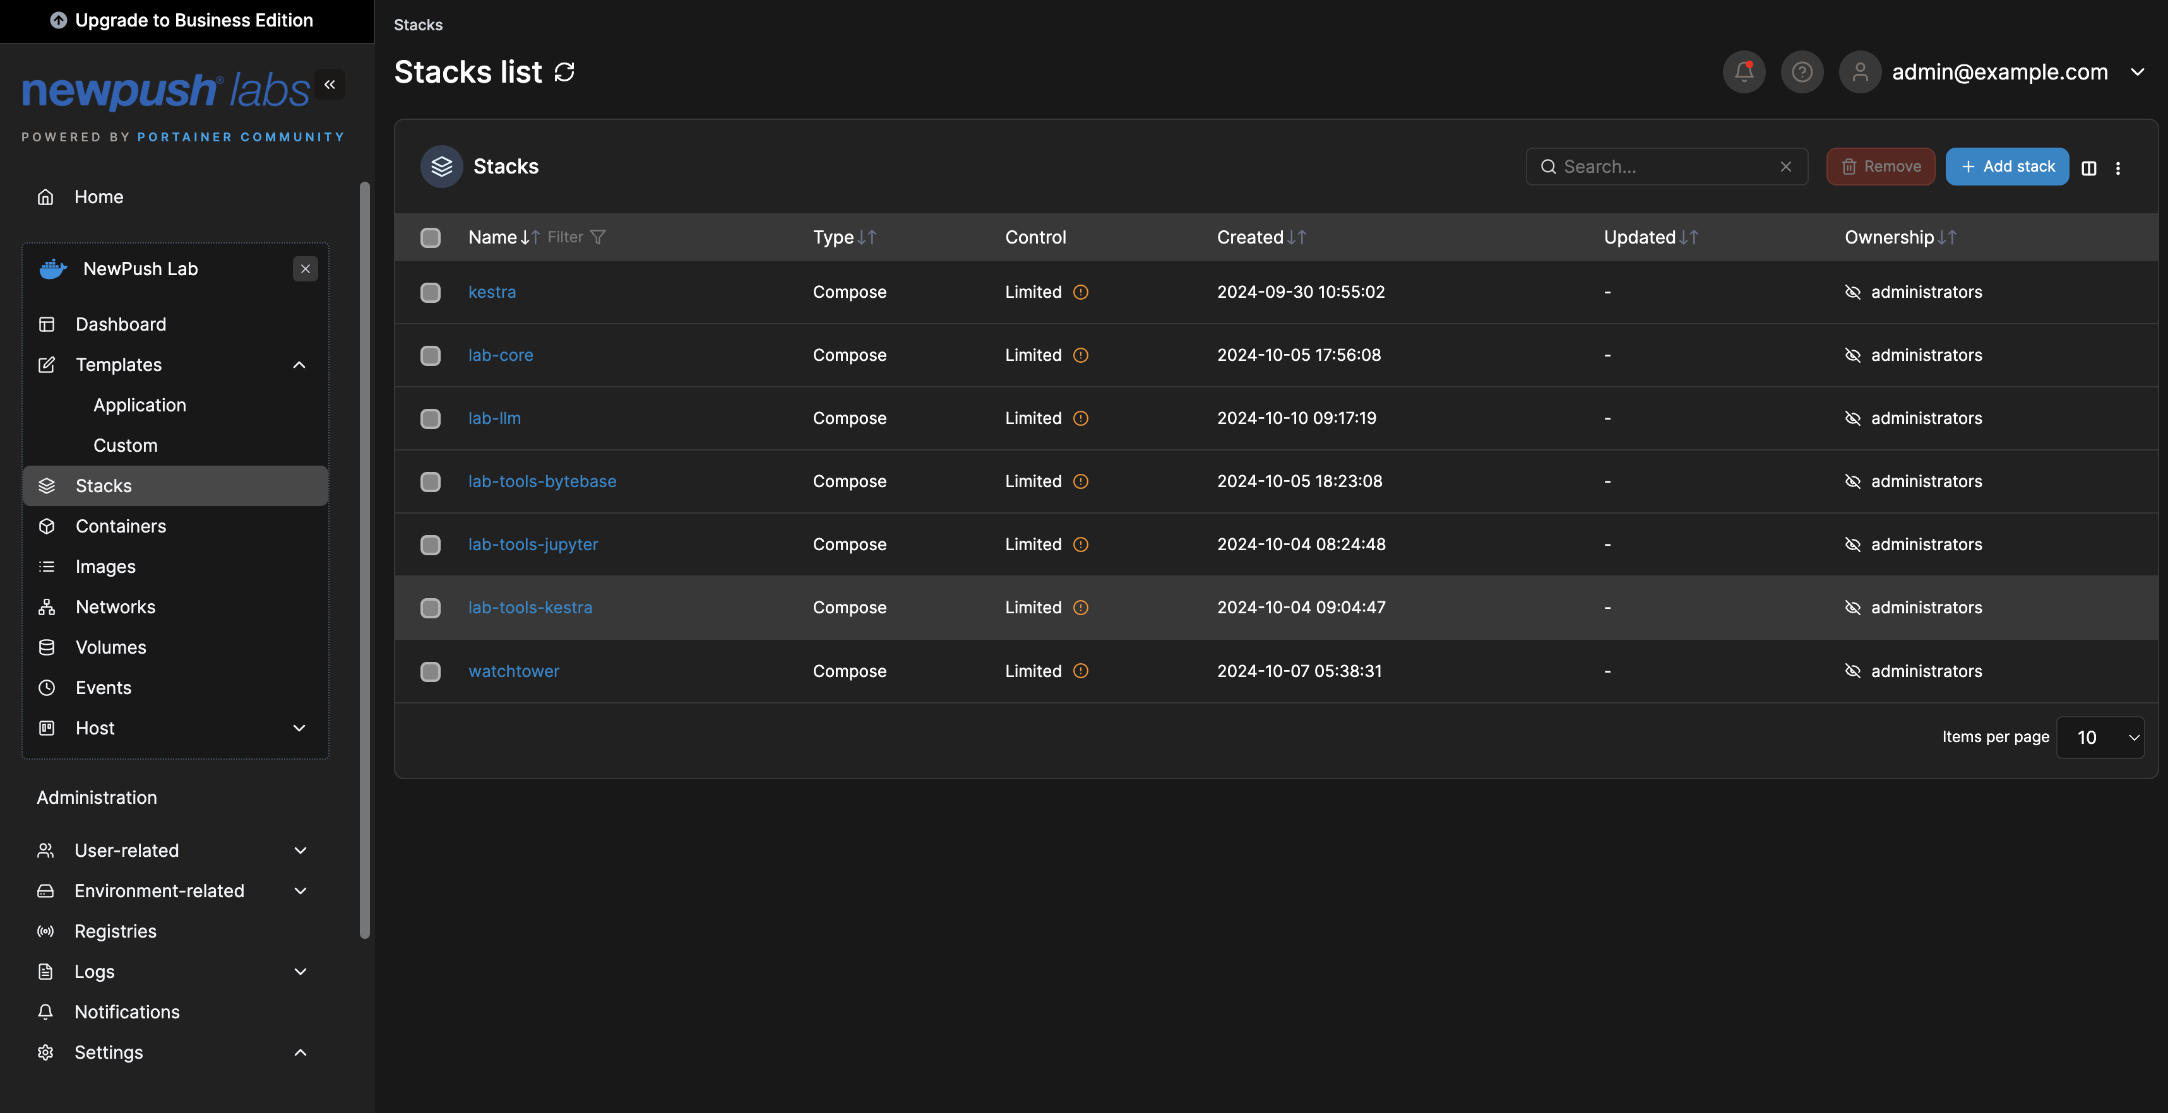Close the NewPush Lab environment
This screenshot has width=2168, height=1113.
coord(306,269)
